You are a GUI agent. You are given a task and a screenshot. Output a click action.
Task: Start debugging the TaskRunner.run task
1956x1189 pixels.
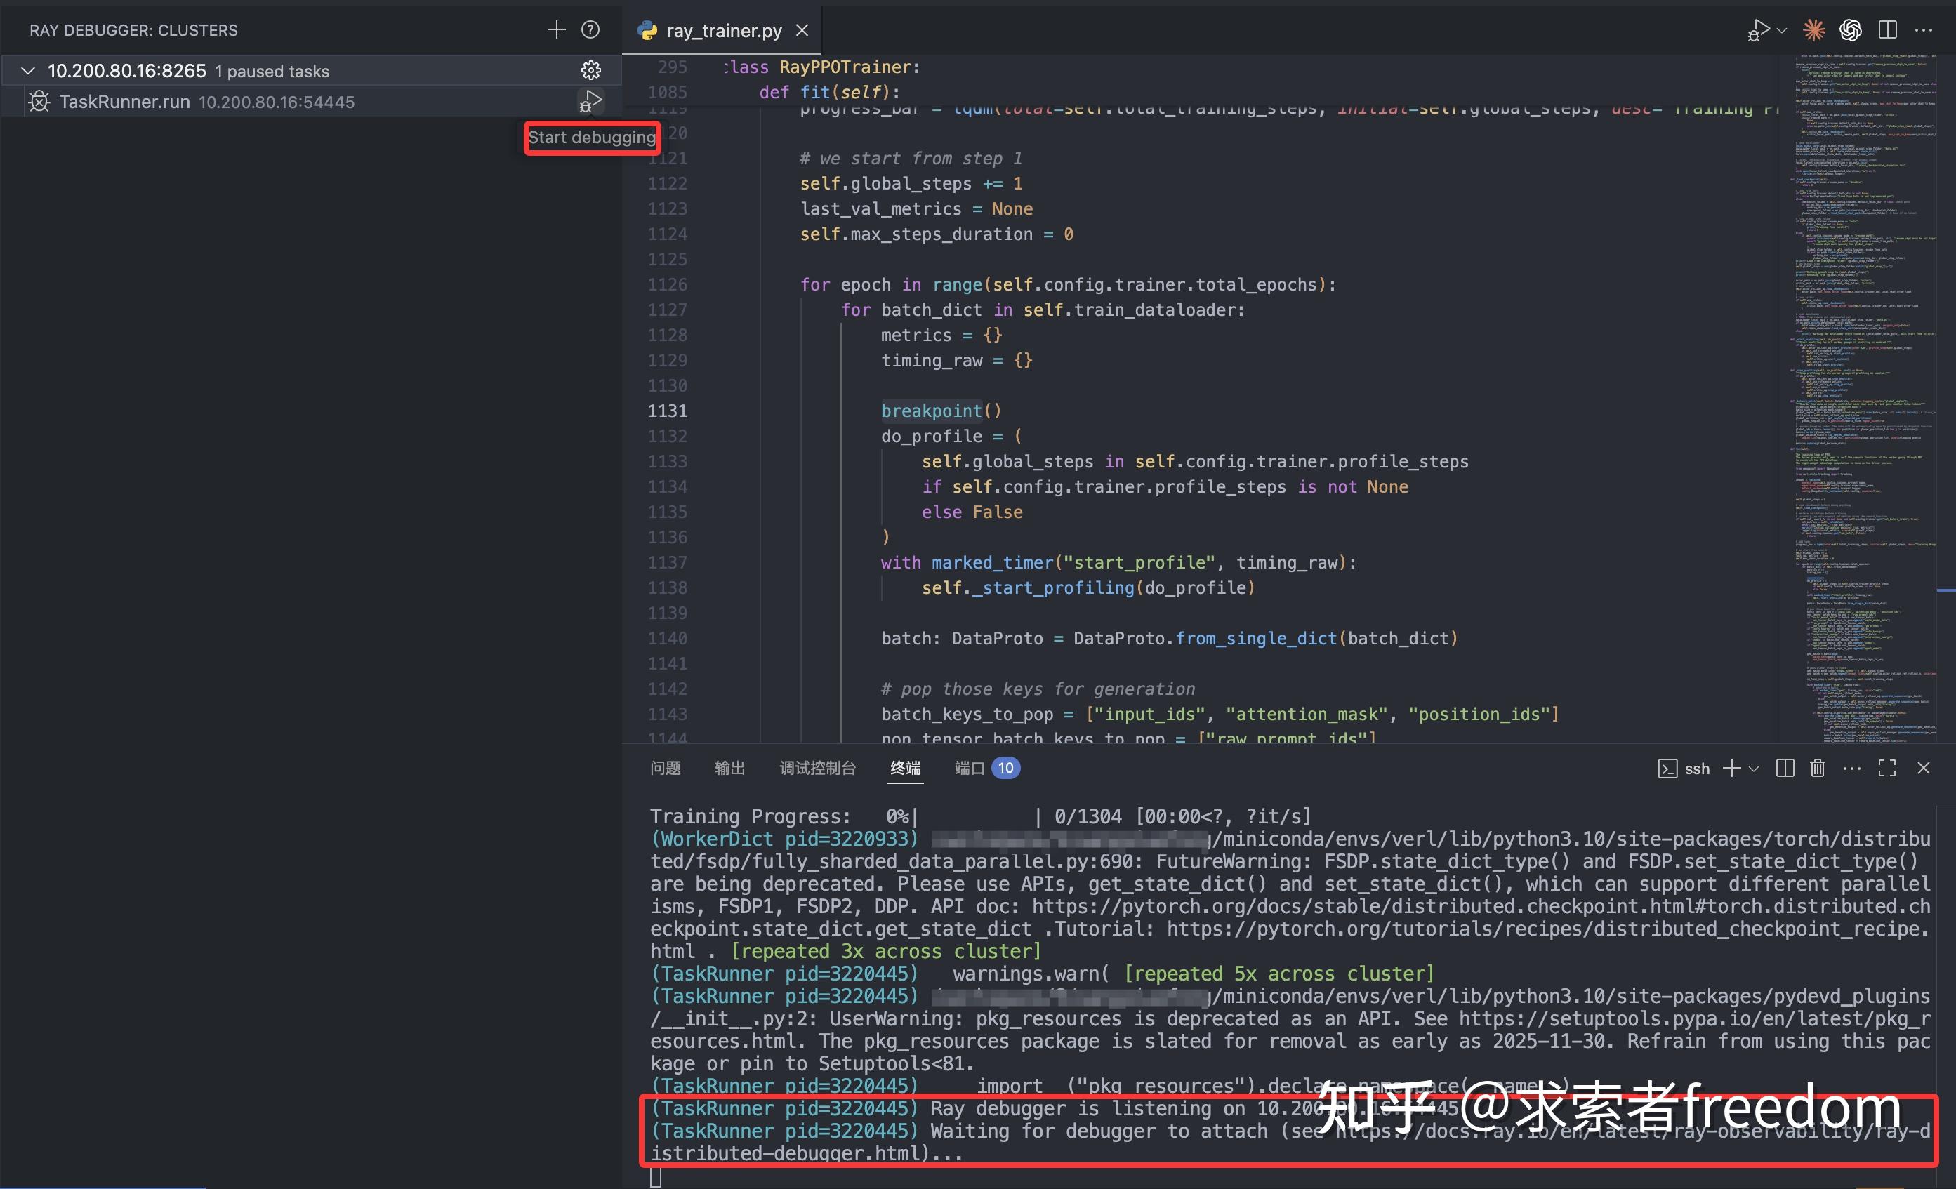pos(590,102)
